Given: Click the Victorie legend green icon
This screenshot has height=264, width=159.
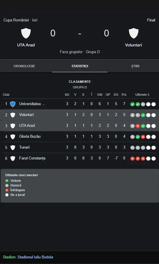Looking at the screenshot, I should click(x=7, y=181).
